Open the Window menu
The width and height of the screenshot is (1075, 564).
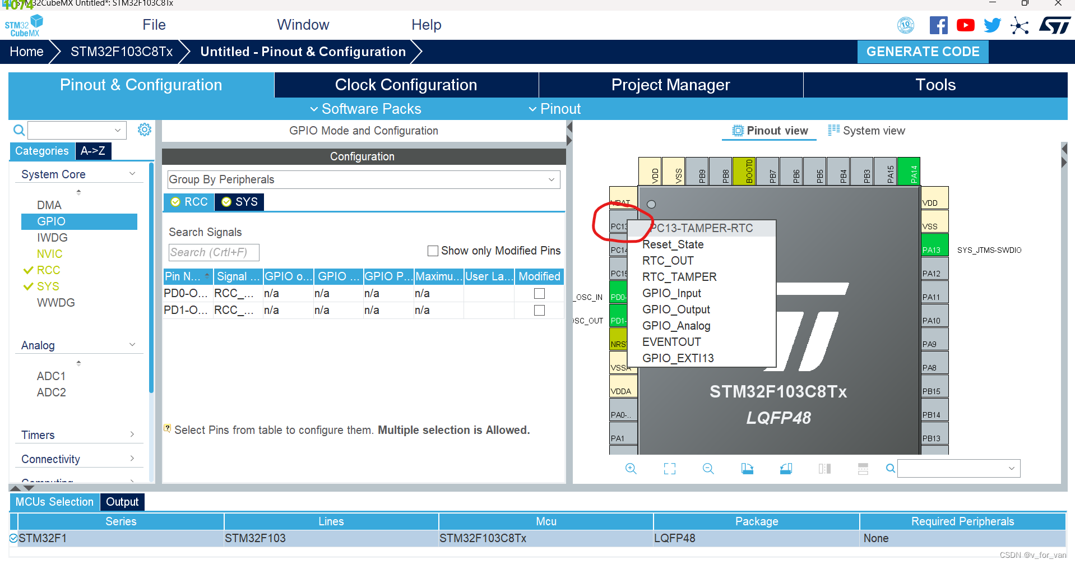point(303,25)
